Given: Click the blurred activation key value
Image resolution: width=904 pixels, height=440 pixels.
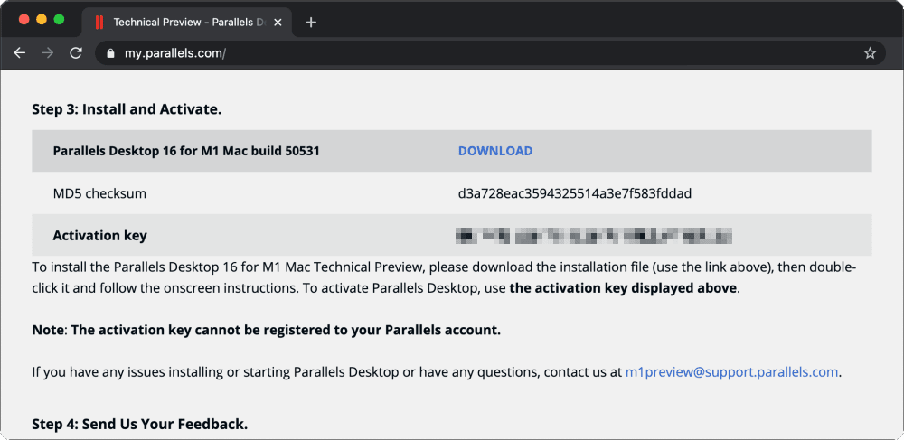Looking at the screenshot, I should pos(594,235).
